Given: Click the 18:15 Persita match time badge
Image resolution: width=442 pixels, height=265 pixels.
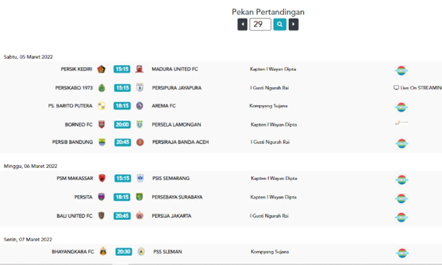Looking at the screenshot, I should pos(122,197).
